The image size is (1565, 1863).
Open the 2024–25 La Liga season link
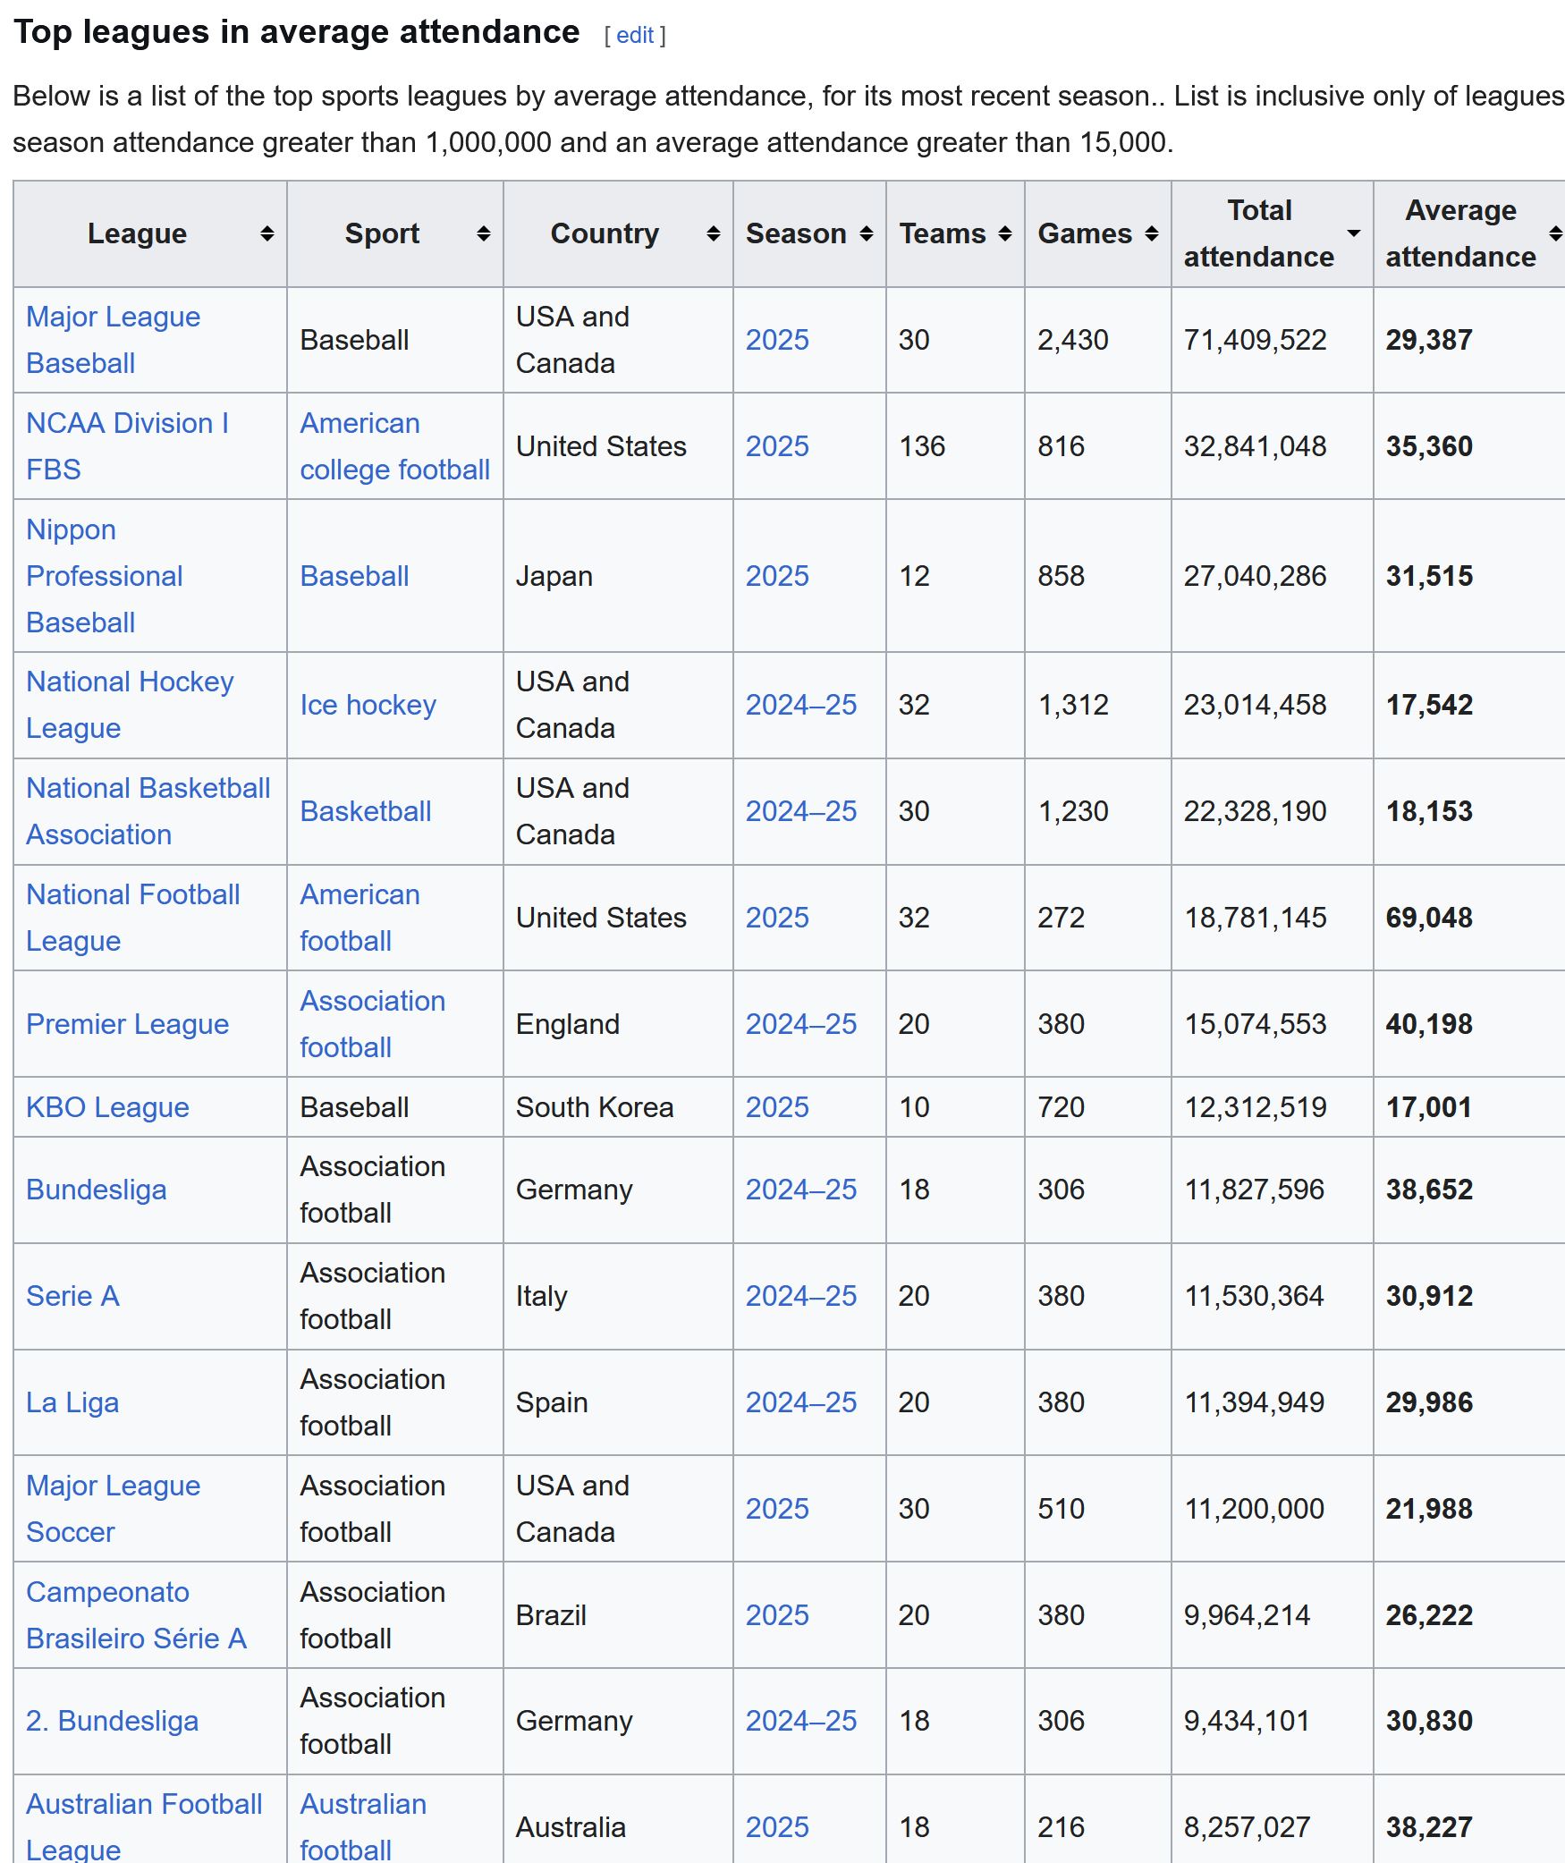point(801,1402)
